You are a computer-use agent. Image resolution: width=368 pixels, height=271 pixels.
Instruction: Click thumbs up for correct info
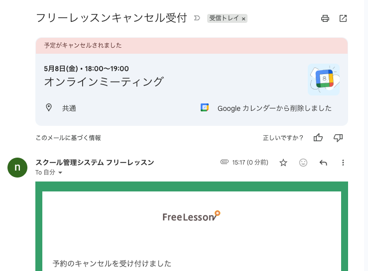pyautogui.click(x=318, y=138)
